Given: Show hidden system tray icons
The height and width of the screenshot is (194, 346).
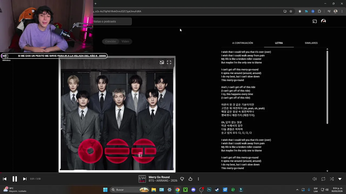Looking at the screenshot, I should pyautogui.click(x=297, y=190).
